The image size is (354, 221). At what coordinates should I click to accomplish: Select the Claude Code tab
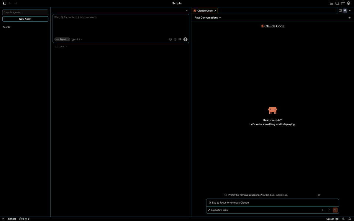click(205, 11)
